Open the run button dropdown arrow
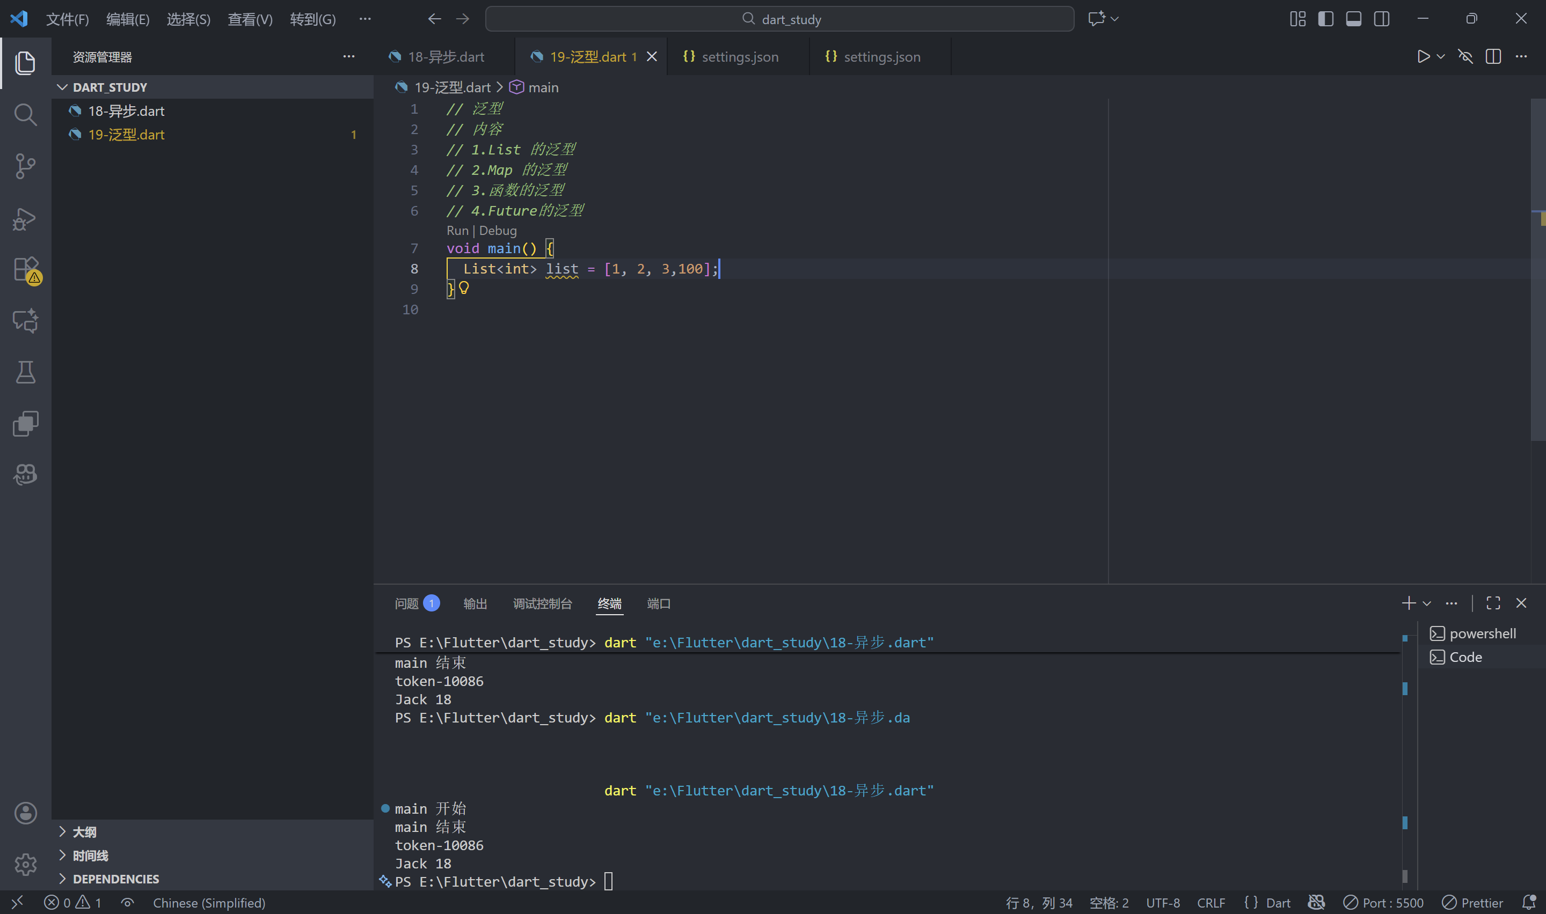The height and width of the screenshot is (914, 1546). (x=1441, y=57)
